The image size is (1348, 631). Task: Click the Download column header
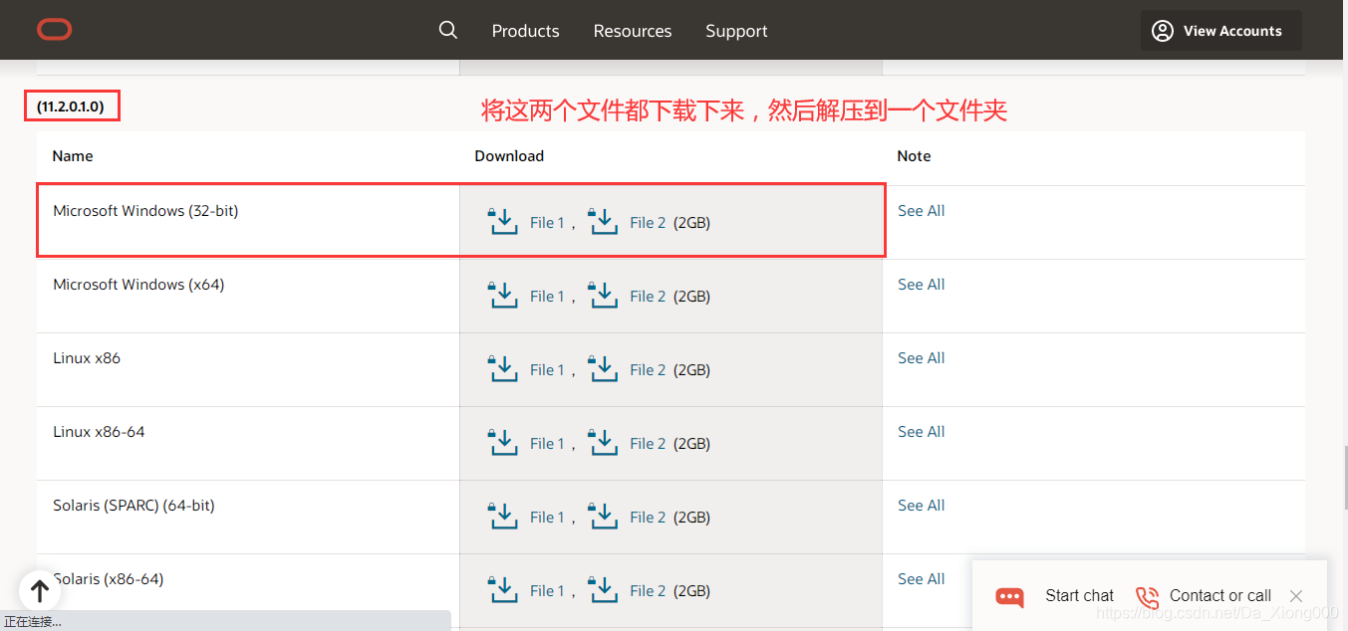[509, 156]
